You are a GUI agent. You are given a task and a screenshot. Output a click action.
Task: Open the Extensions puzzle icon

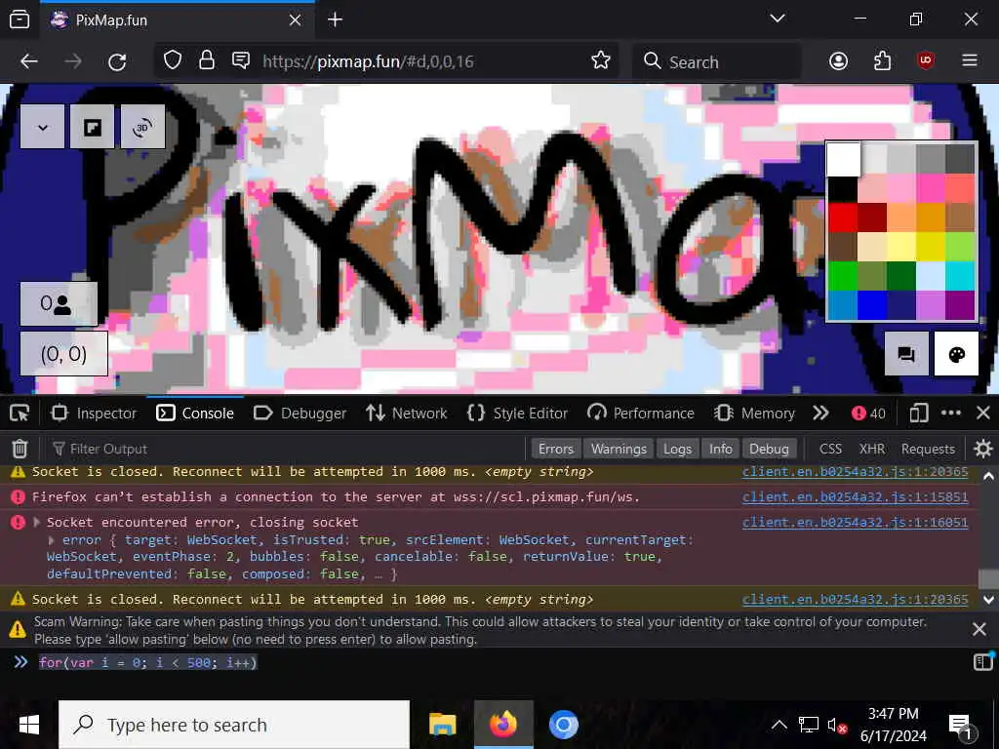point(882,61)
